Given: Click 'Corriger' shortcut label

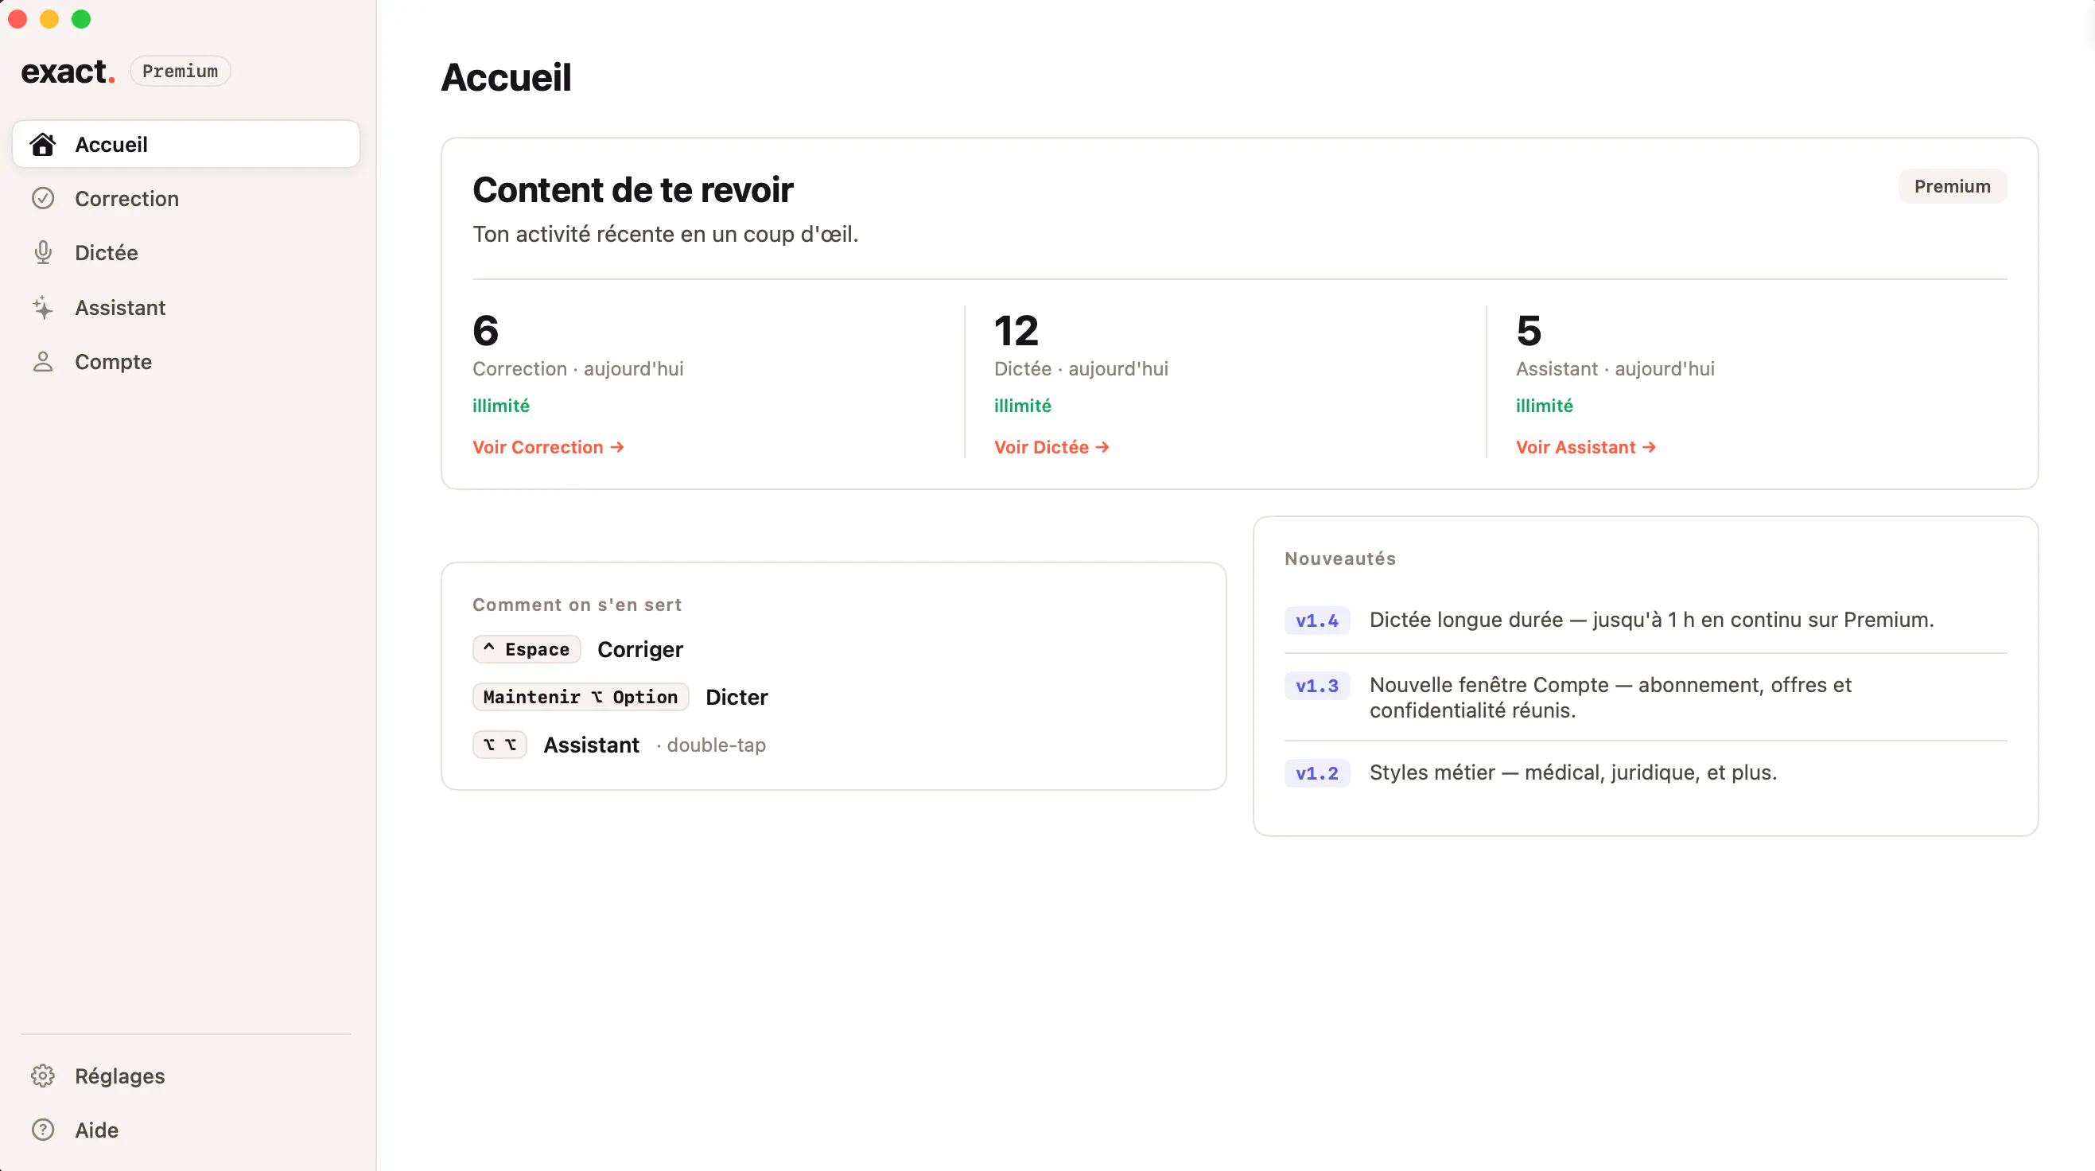Looking at the screenshot, I should point(640,649).
